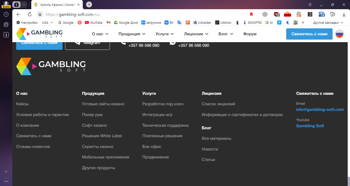Open the extension icon with blue 8 badge

(321, 14)
